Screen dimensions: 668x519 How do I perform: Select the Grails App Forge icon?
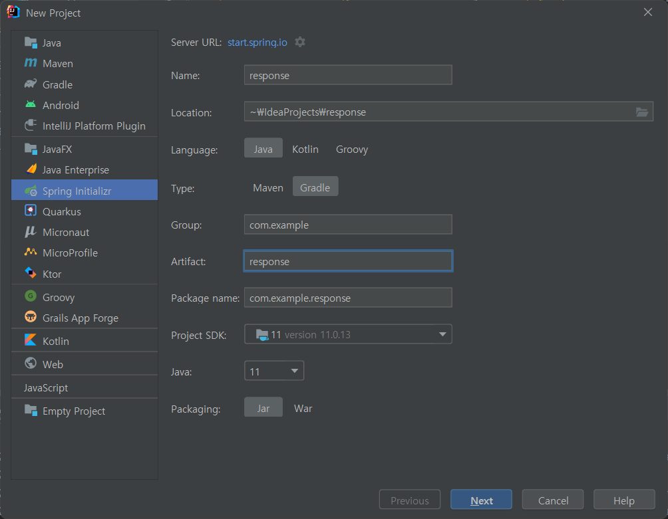(31, 317)
